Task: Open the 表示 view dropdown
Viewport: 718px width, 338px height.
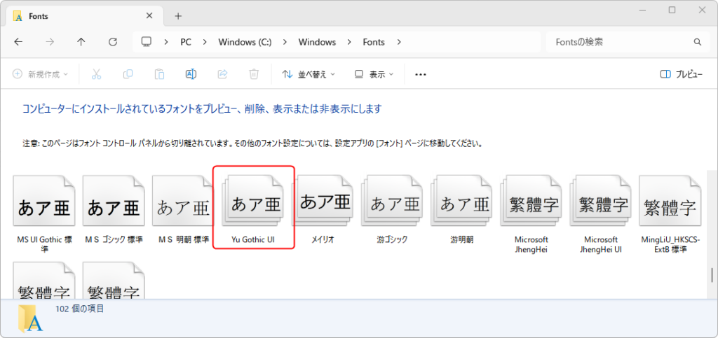Action: pyautogui.click(x=374, y=74)
